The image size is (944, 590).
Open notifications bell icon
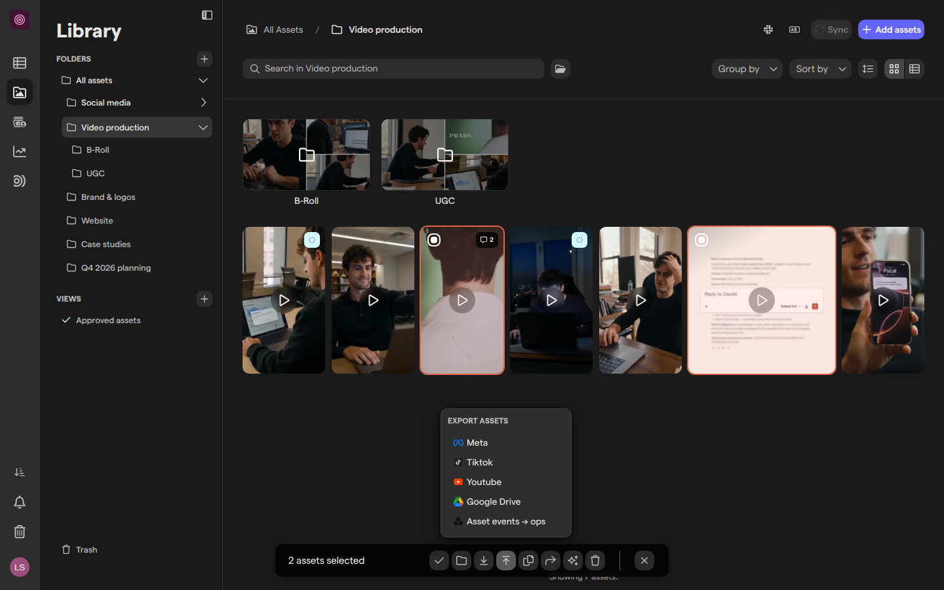20,502
